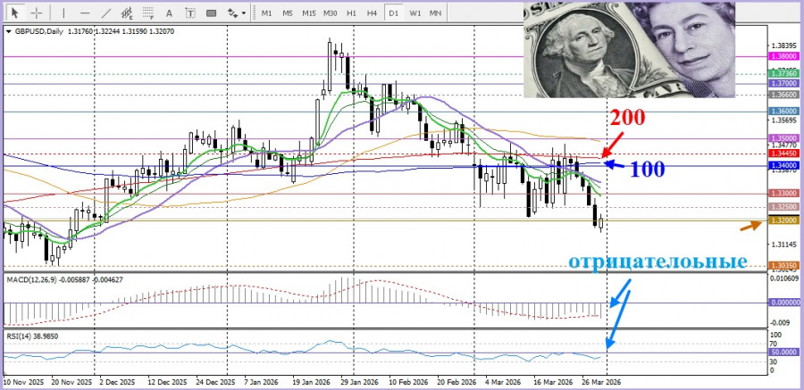Click the 1.30350 price level label
Screen dimensions: 804x390
click(784, 265)
